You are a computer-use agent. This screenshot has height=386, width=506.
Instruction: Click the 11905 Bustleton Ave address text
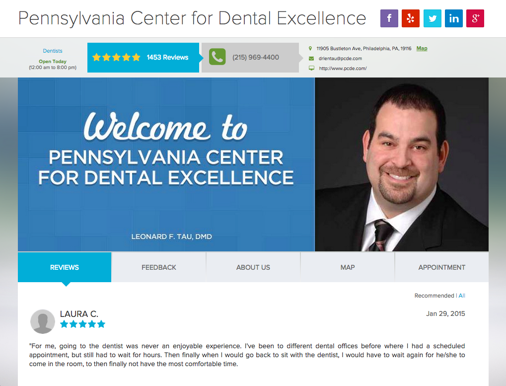364,48
